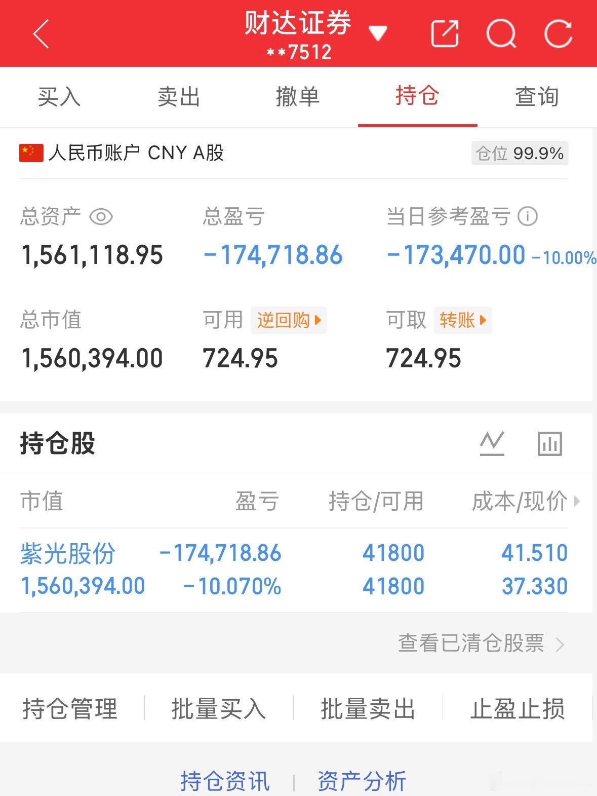This screenshot has height=796, width=597.
Task: Tap daily P/L value -173,470.00
Action: pyautogui.click(x=456, y=255)
